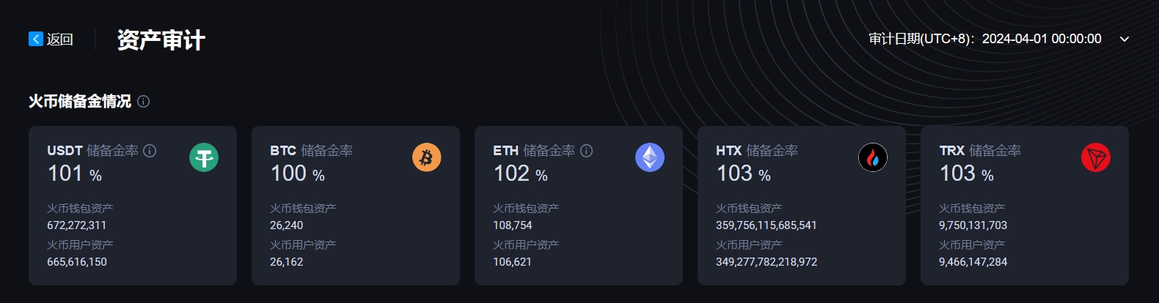Click the 资产审计 page title

(x=161, y=40)
